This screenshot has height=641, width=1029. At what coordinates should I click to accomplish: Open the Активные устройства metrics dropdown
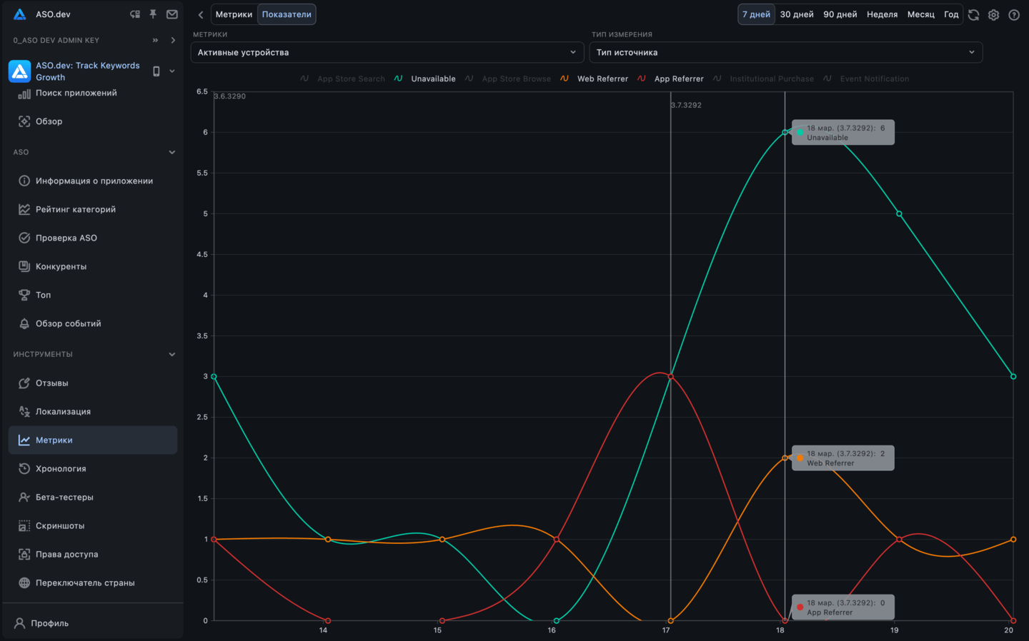[387, 52]
